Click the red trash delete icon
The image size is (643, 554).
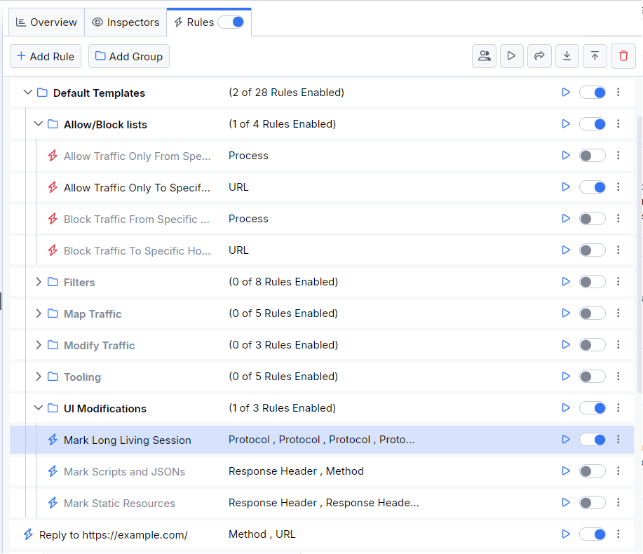coord(623,56)
